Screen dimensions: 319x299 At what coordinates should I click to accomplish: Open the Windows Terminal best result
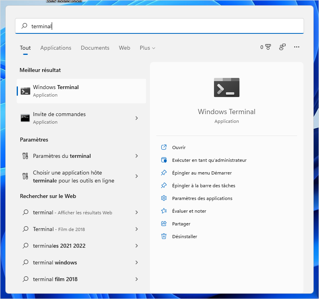coord(82,91)
